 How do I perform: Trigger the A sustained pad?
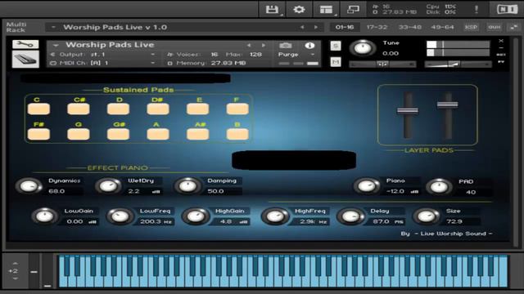tap(158, 134)
